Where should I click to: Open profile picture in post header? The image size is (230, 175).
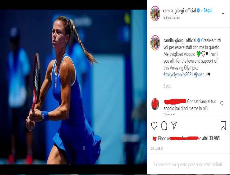(155, 13)
